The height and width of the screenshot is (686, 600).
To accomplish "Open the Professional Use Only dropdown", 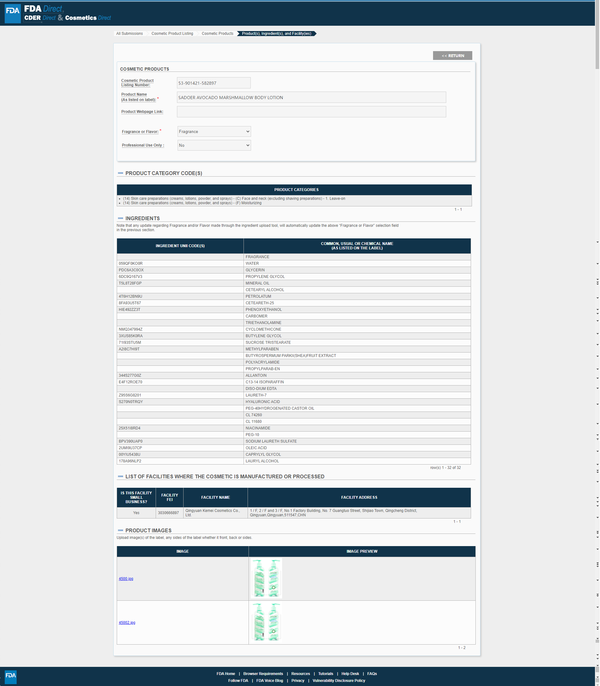I will click(x=214, y=145).
